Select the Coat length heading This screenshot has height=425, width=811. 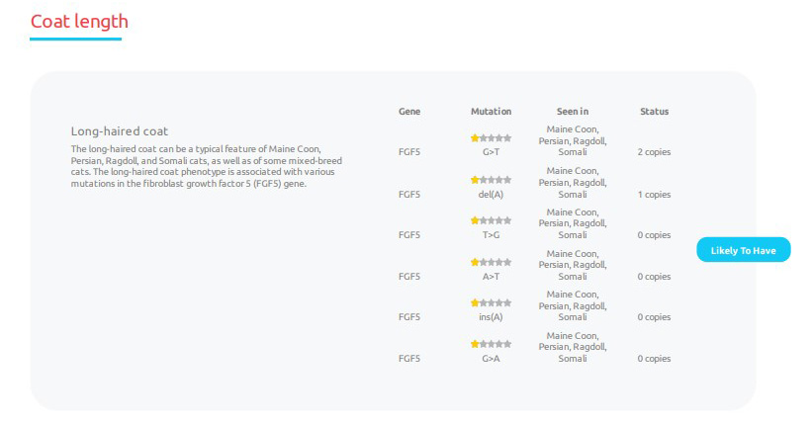79,21
